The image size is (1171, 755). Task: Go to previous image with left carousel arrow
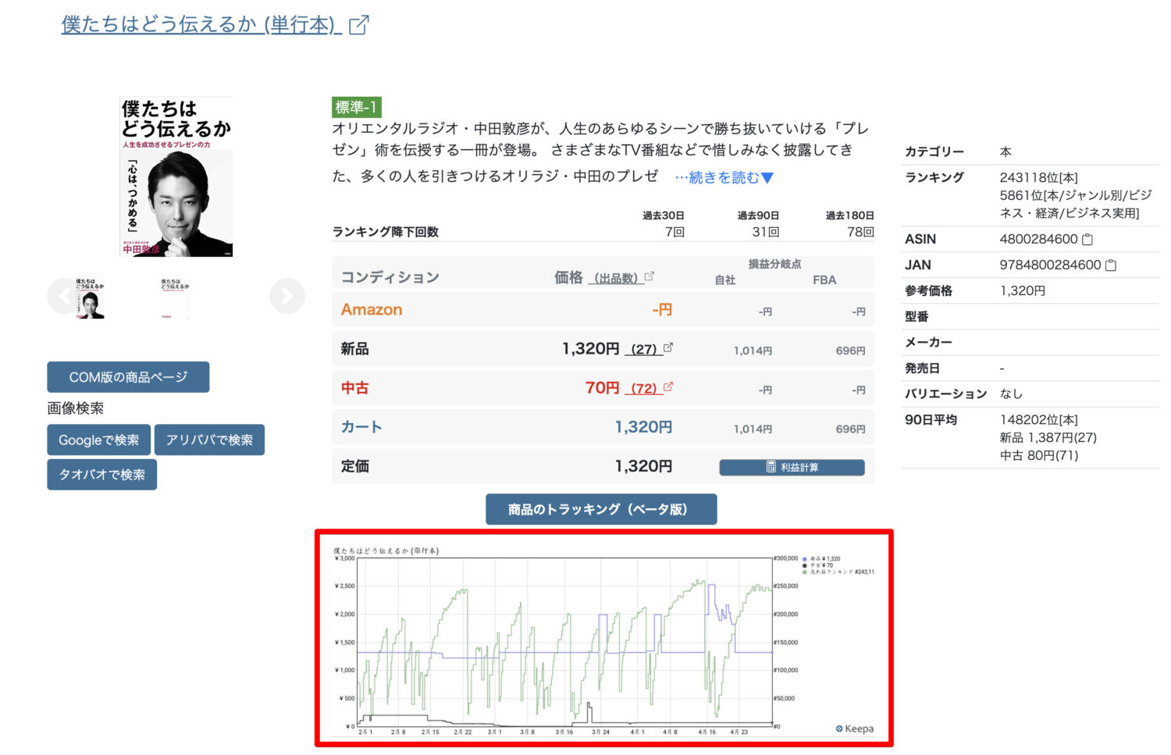tap(64, 296)
